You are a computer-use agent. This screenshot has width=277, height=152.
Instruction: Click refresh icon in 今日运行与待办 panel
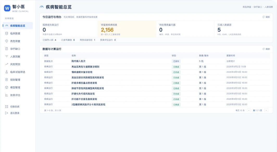coord(263,17)
